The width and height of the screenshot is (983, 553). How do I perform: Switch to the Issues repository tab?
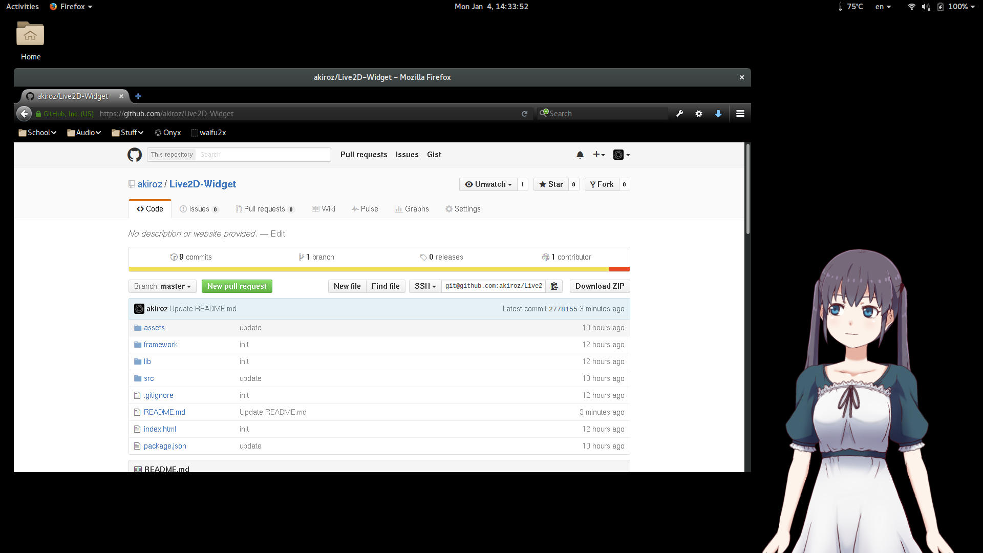click(x=199, y=209)
